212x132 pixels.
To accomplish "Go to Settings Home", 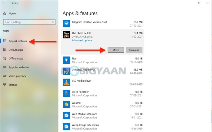I will coord(12,14).
